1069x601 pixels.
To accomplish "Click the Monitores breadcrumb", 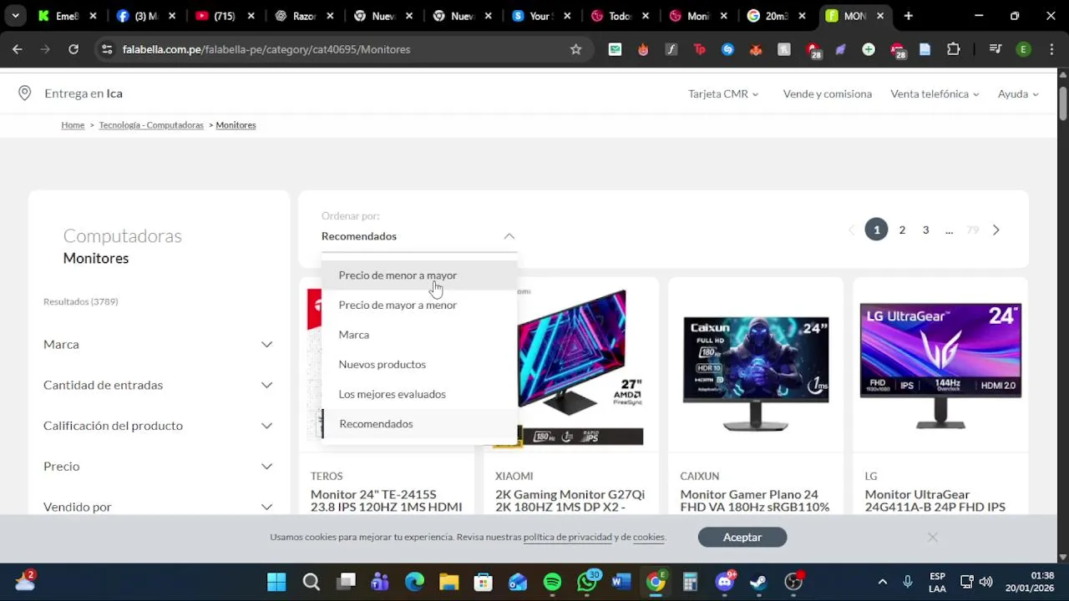I will pos(236,125).
